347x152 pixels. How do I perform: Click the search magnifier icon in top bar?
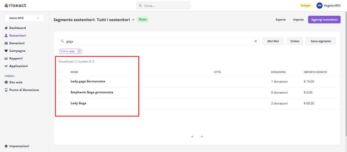[140, 6]
